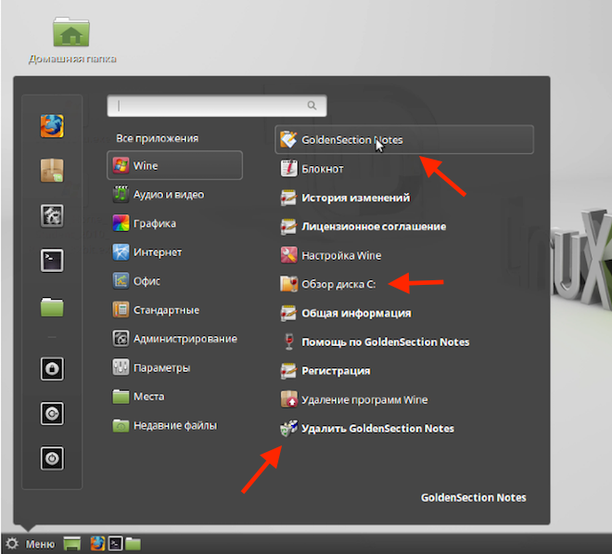Focus the menu search field

[217, 106]
